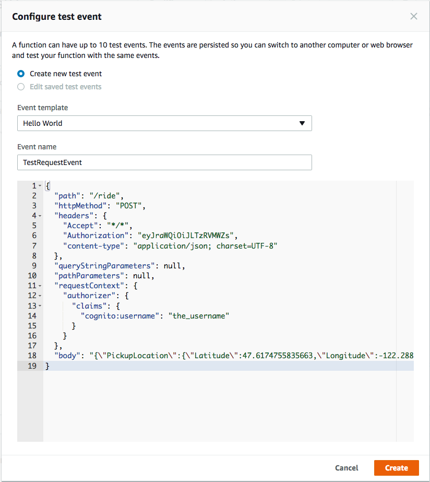This screenshot has height=482, width=430.
Task: Open the Hello World event template dropdown
Action: [x=164, y=123]
